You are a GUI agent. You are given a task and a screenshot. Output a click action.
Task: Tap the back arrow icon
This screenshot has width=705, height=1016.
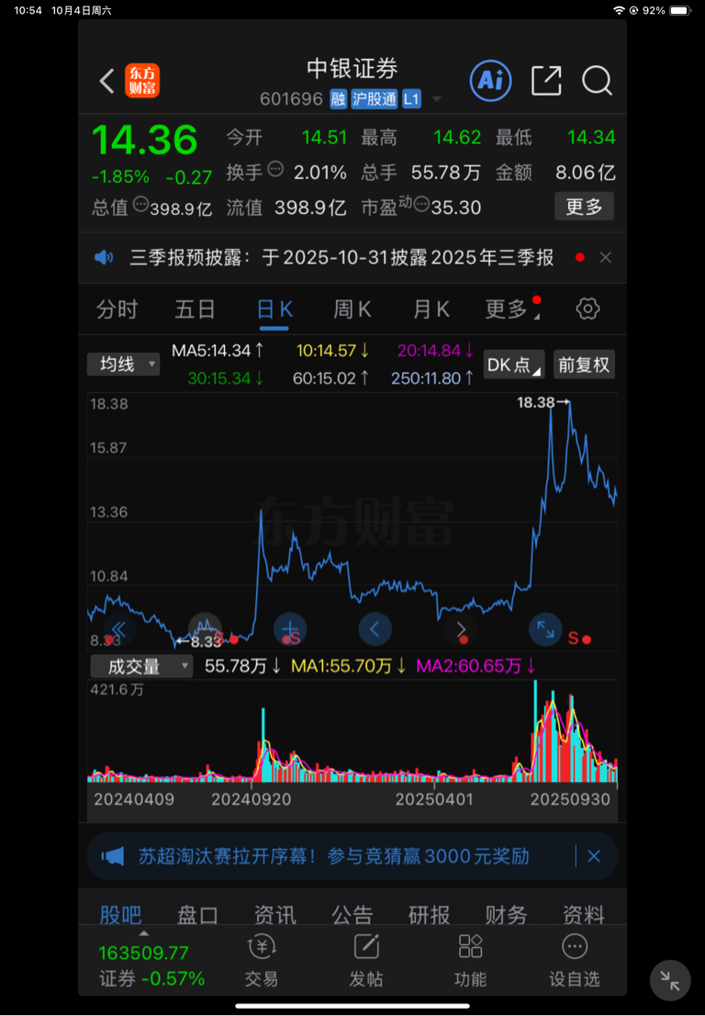106,81
